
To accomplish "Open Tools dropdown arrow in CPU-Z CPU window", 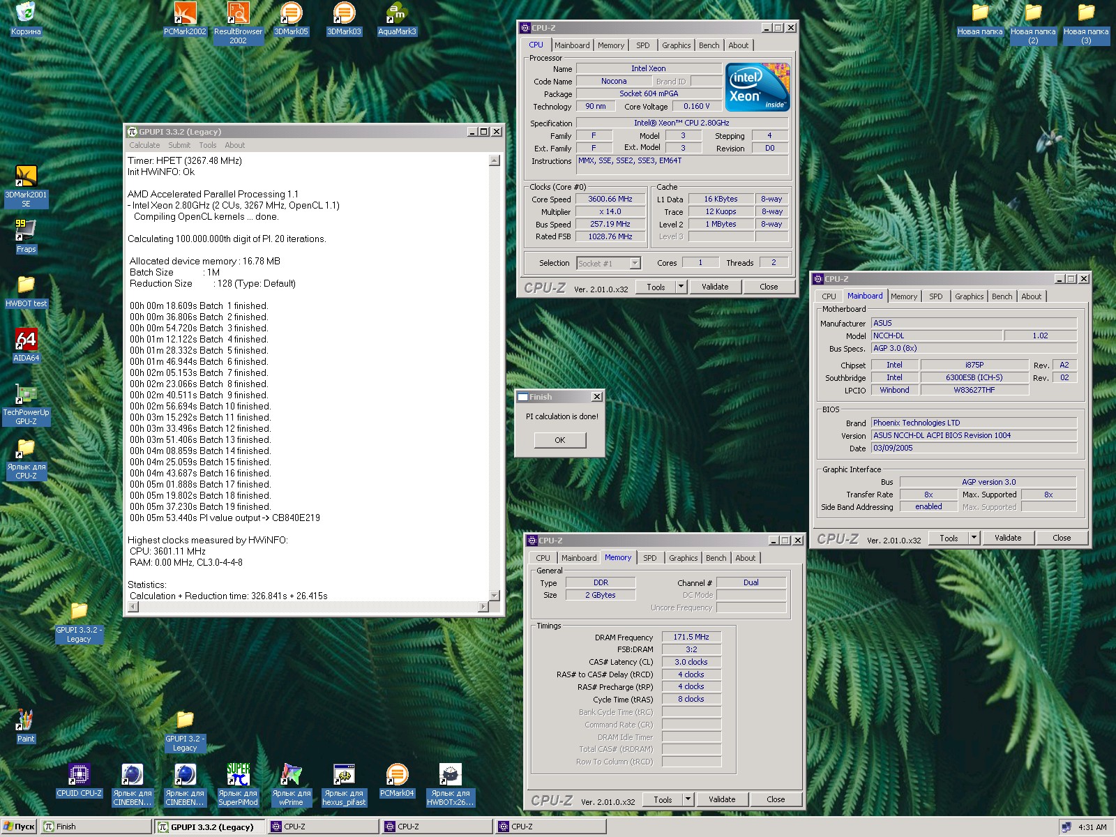I will tap(681, 287).
